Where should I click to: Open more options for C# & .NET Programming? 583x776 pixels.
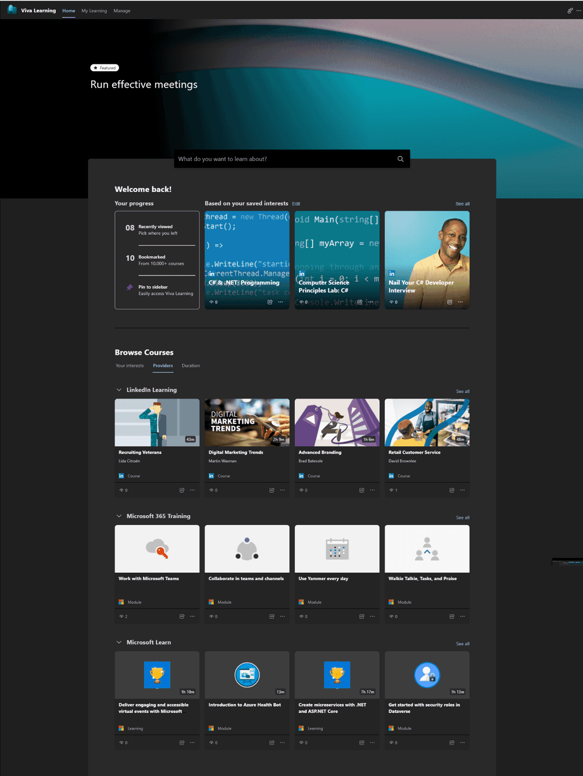click(x=280, y=302)
